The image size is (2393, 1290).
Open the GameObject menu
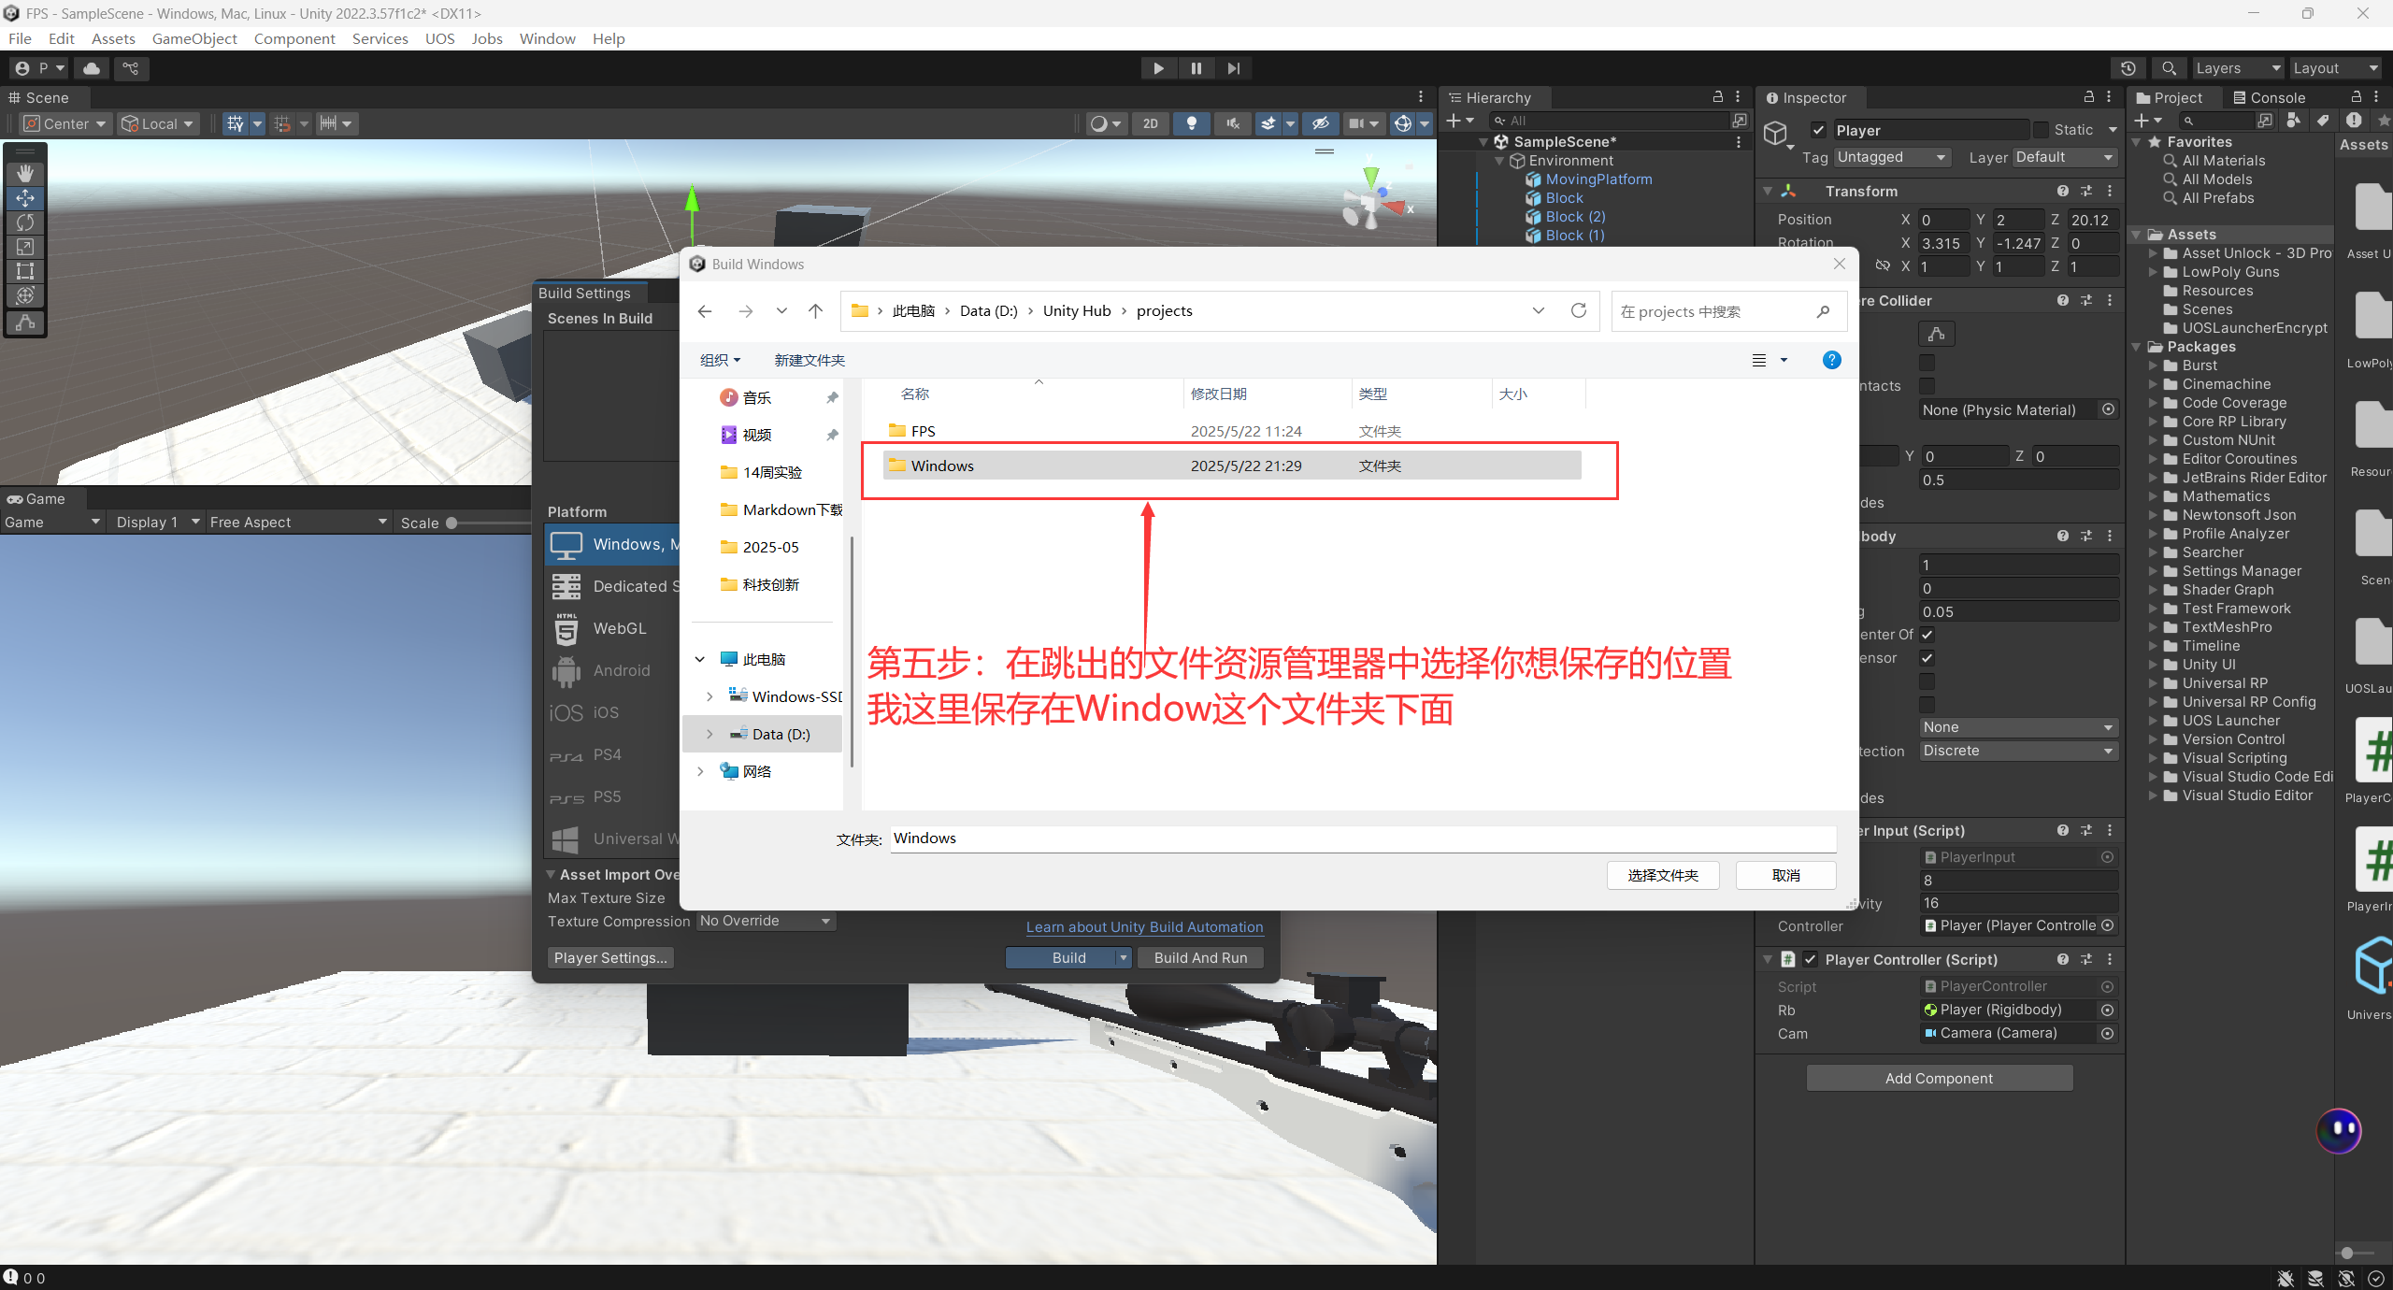(194, 38)
